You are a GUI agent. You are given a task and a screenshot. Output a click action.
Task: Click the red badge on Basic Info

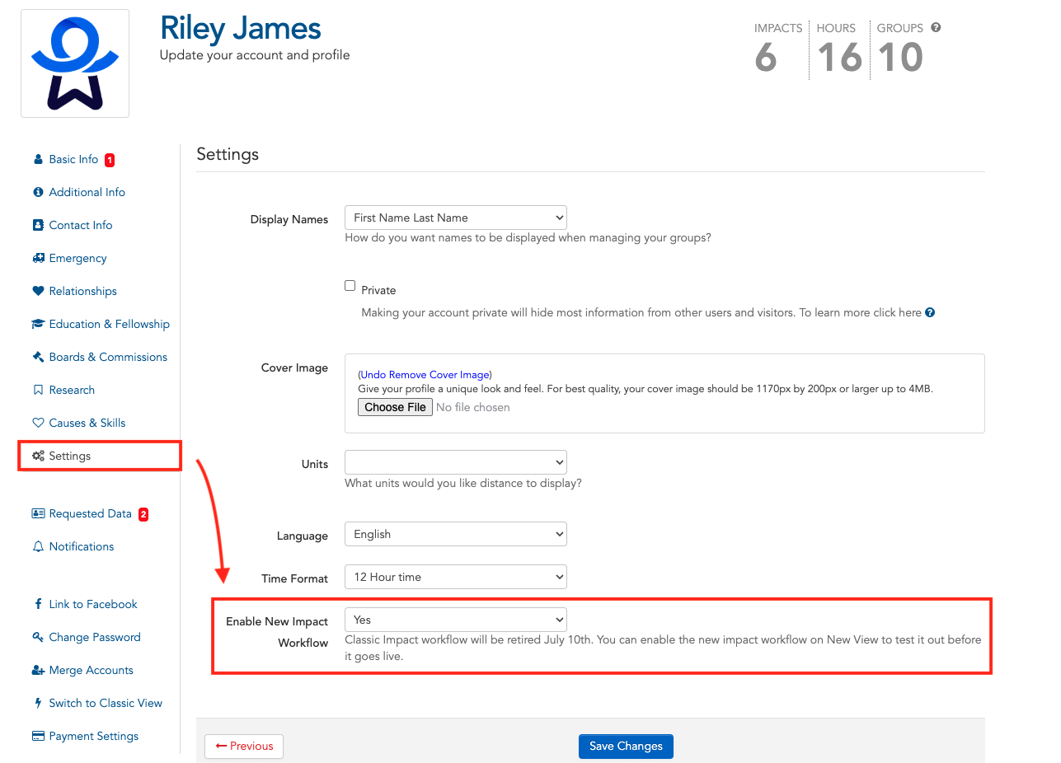click(110, 160)
